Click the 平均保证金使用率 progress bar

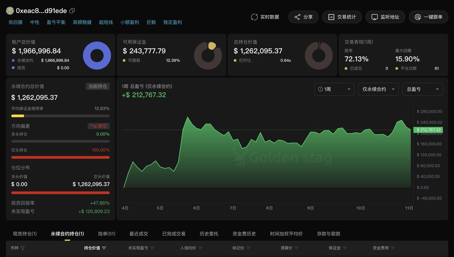coord(61,116)
